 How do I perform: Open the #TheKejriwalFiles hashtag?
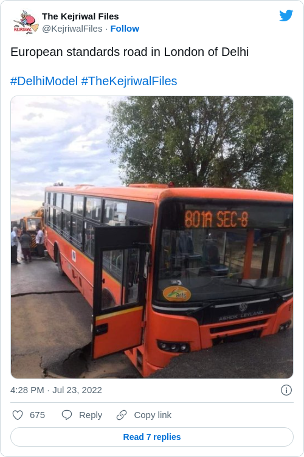click(129, 81)
